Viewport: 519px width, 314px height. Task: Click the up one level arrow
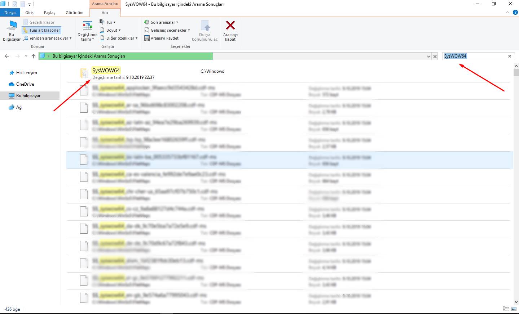33,56
